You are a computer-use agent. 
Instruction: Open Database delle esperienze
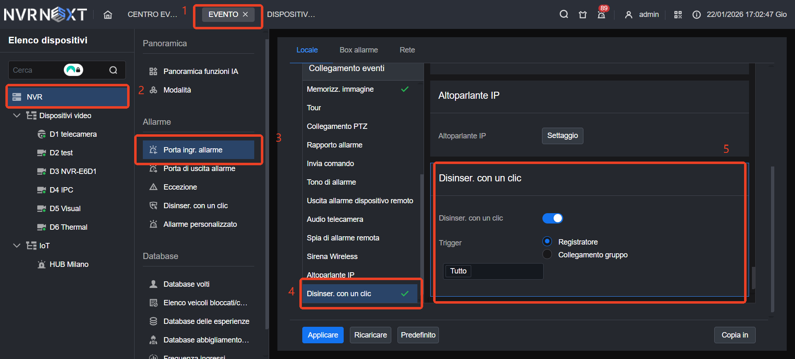(x=198, y=321)
